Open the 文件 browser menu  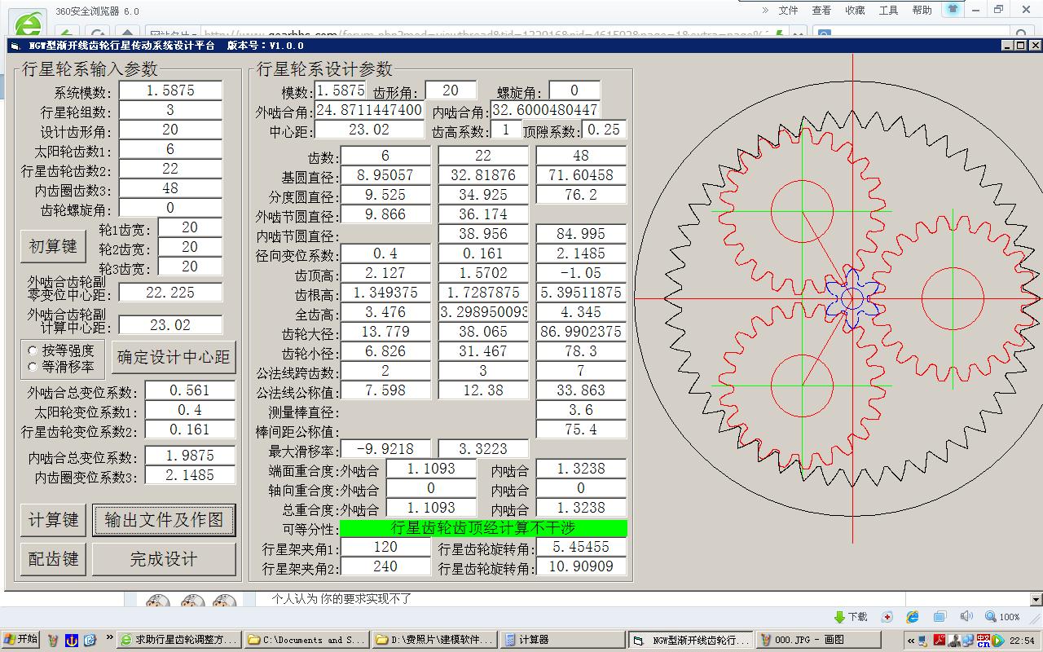click(x=788, y=11)
